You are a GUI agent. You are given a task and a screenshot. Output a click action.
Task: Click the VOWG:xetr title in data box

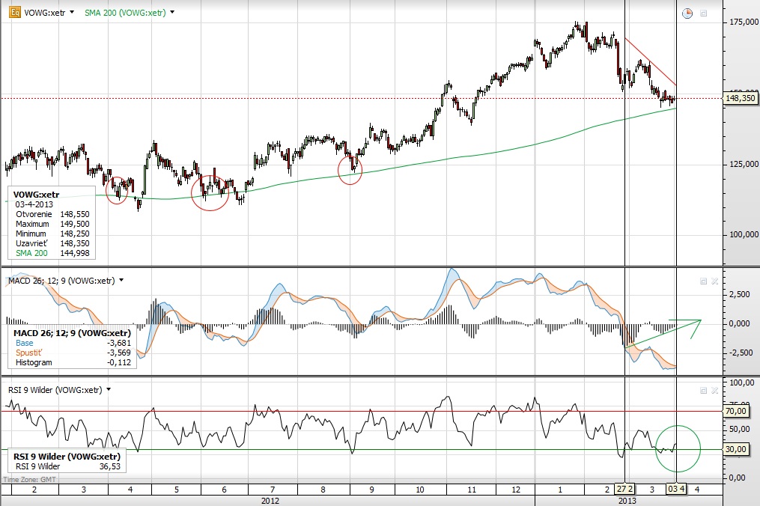[37, 195]
